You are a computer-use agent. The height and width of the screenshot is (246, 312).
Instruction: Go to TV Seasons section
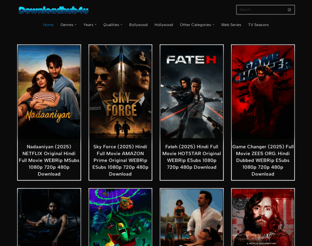pyautogui.click(x=258, y=25)
